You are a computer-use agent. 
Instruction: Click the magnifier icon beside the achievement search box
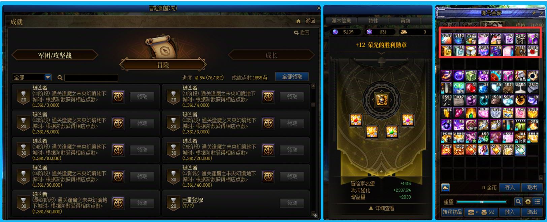pos(60,77)
